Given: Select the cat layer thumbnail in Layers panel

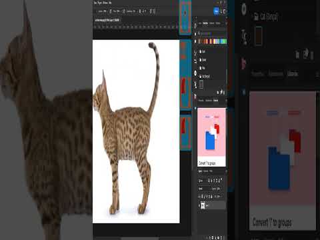Looking at the screenshot, I should tap(203, 205).
